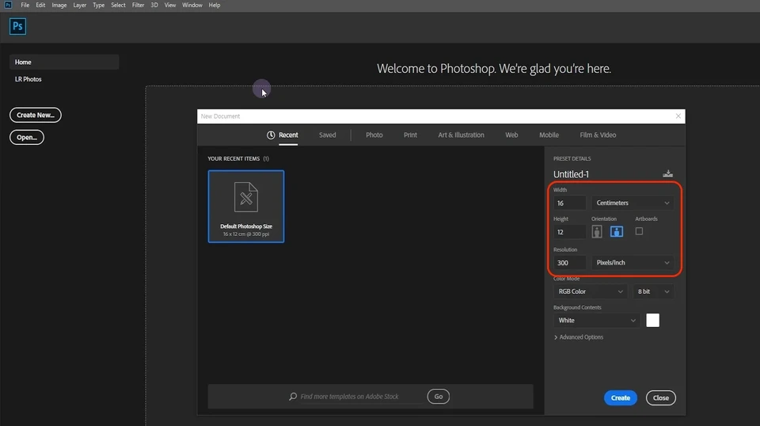
Task: Open the Filter menu
Action: (x=138, y=5)
